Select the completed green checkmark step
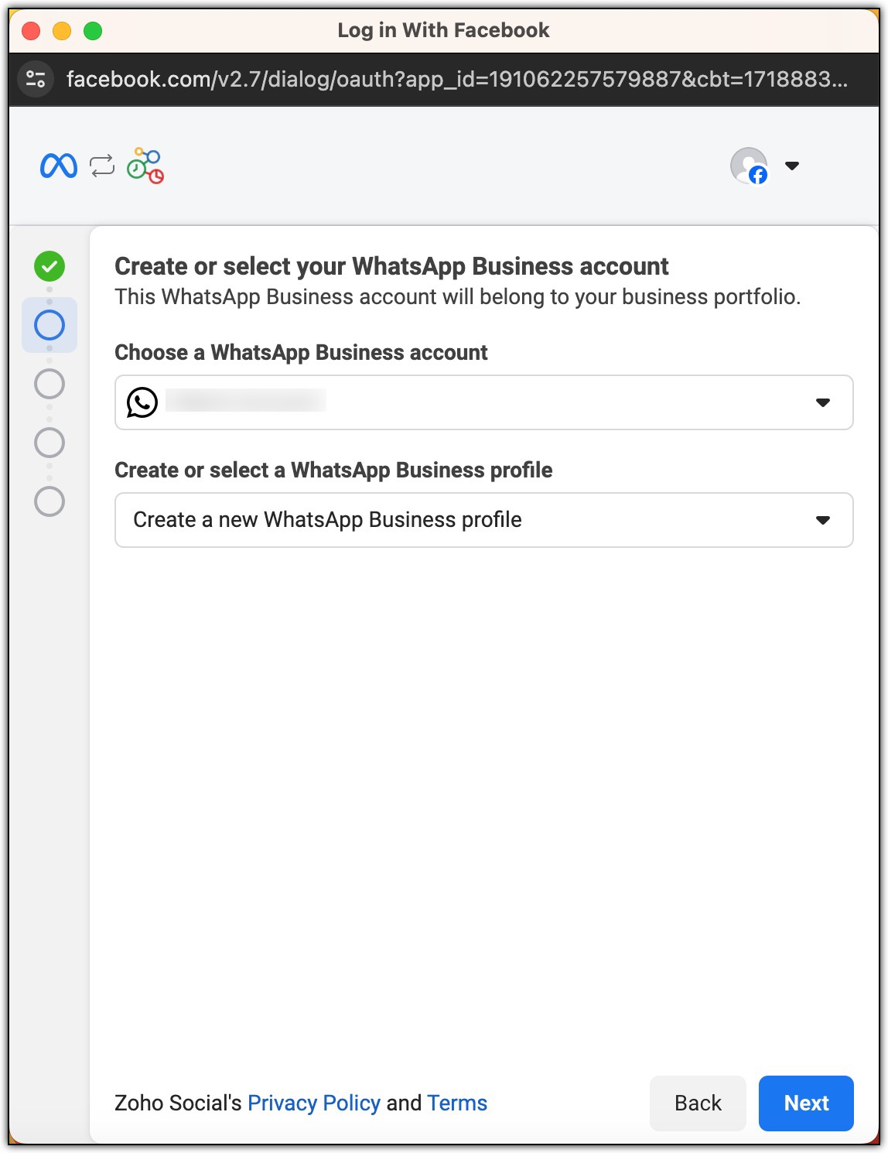This screenshot has height=1153, width=888. pos(50,266)
